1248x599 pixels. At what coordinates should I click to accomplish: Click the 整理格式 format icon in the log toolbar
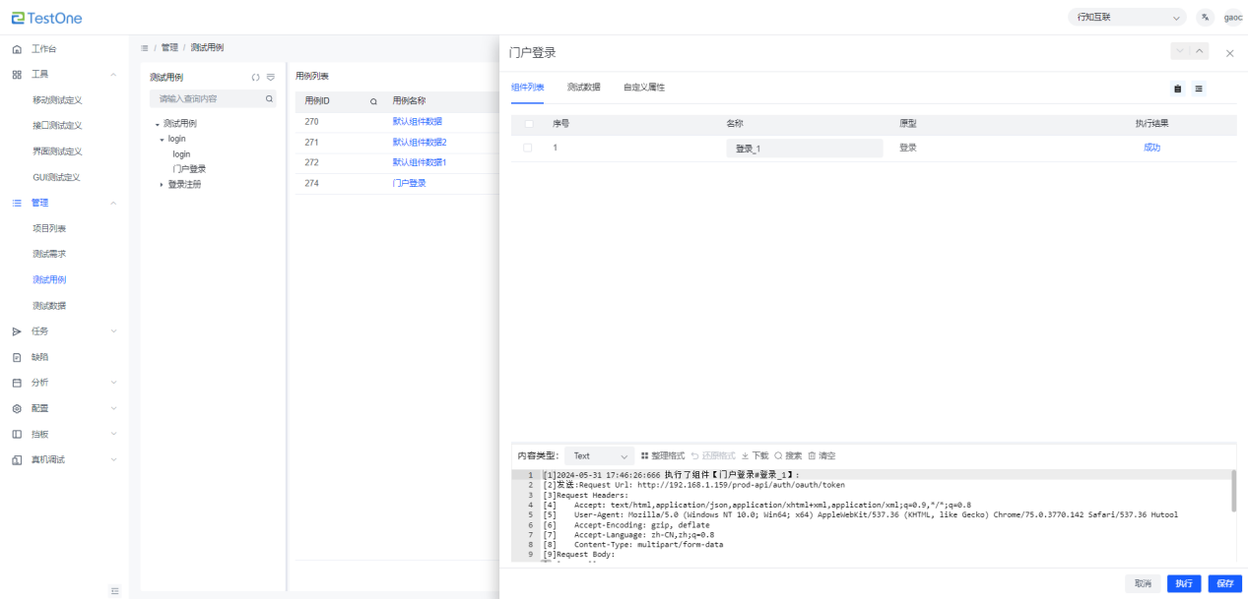pyautogui.click(x=645, y=456)
